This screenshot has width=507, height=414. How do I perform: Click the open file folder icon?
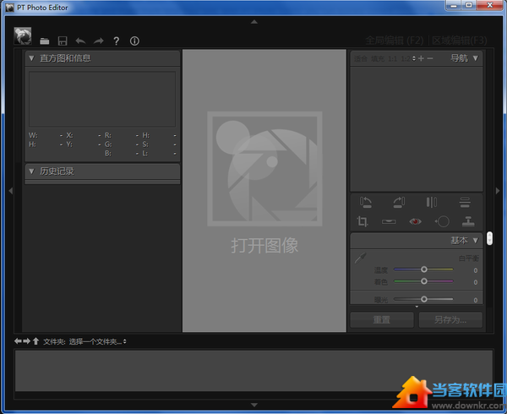pyautogui.click(x=44, y=41)
